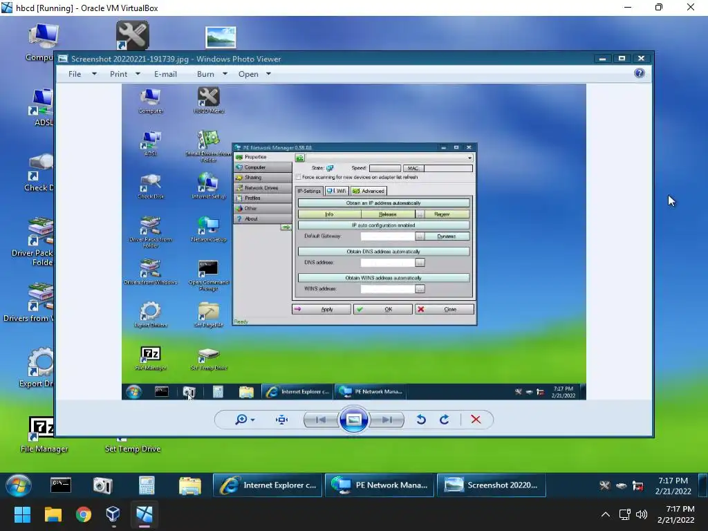Image resolution: width=708 pixels, height=531 pixels.
Task: Click the displayed screenshot image in Photo Viewer
Action: pyautogui.click(x=353, y=241)
